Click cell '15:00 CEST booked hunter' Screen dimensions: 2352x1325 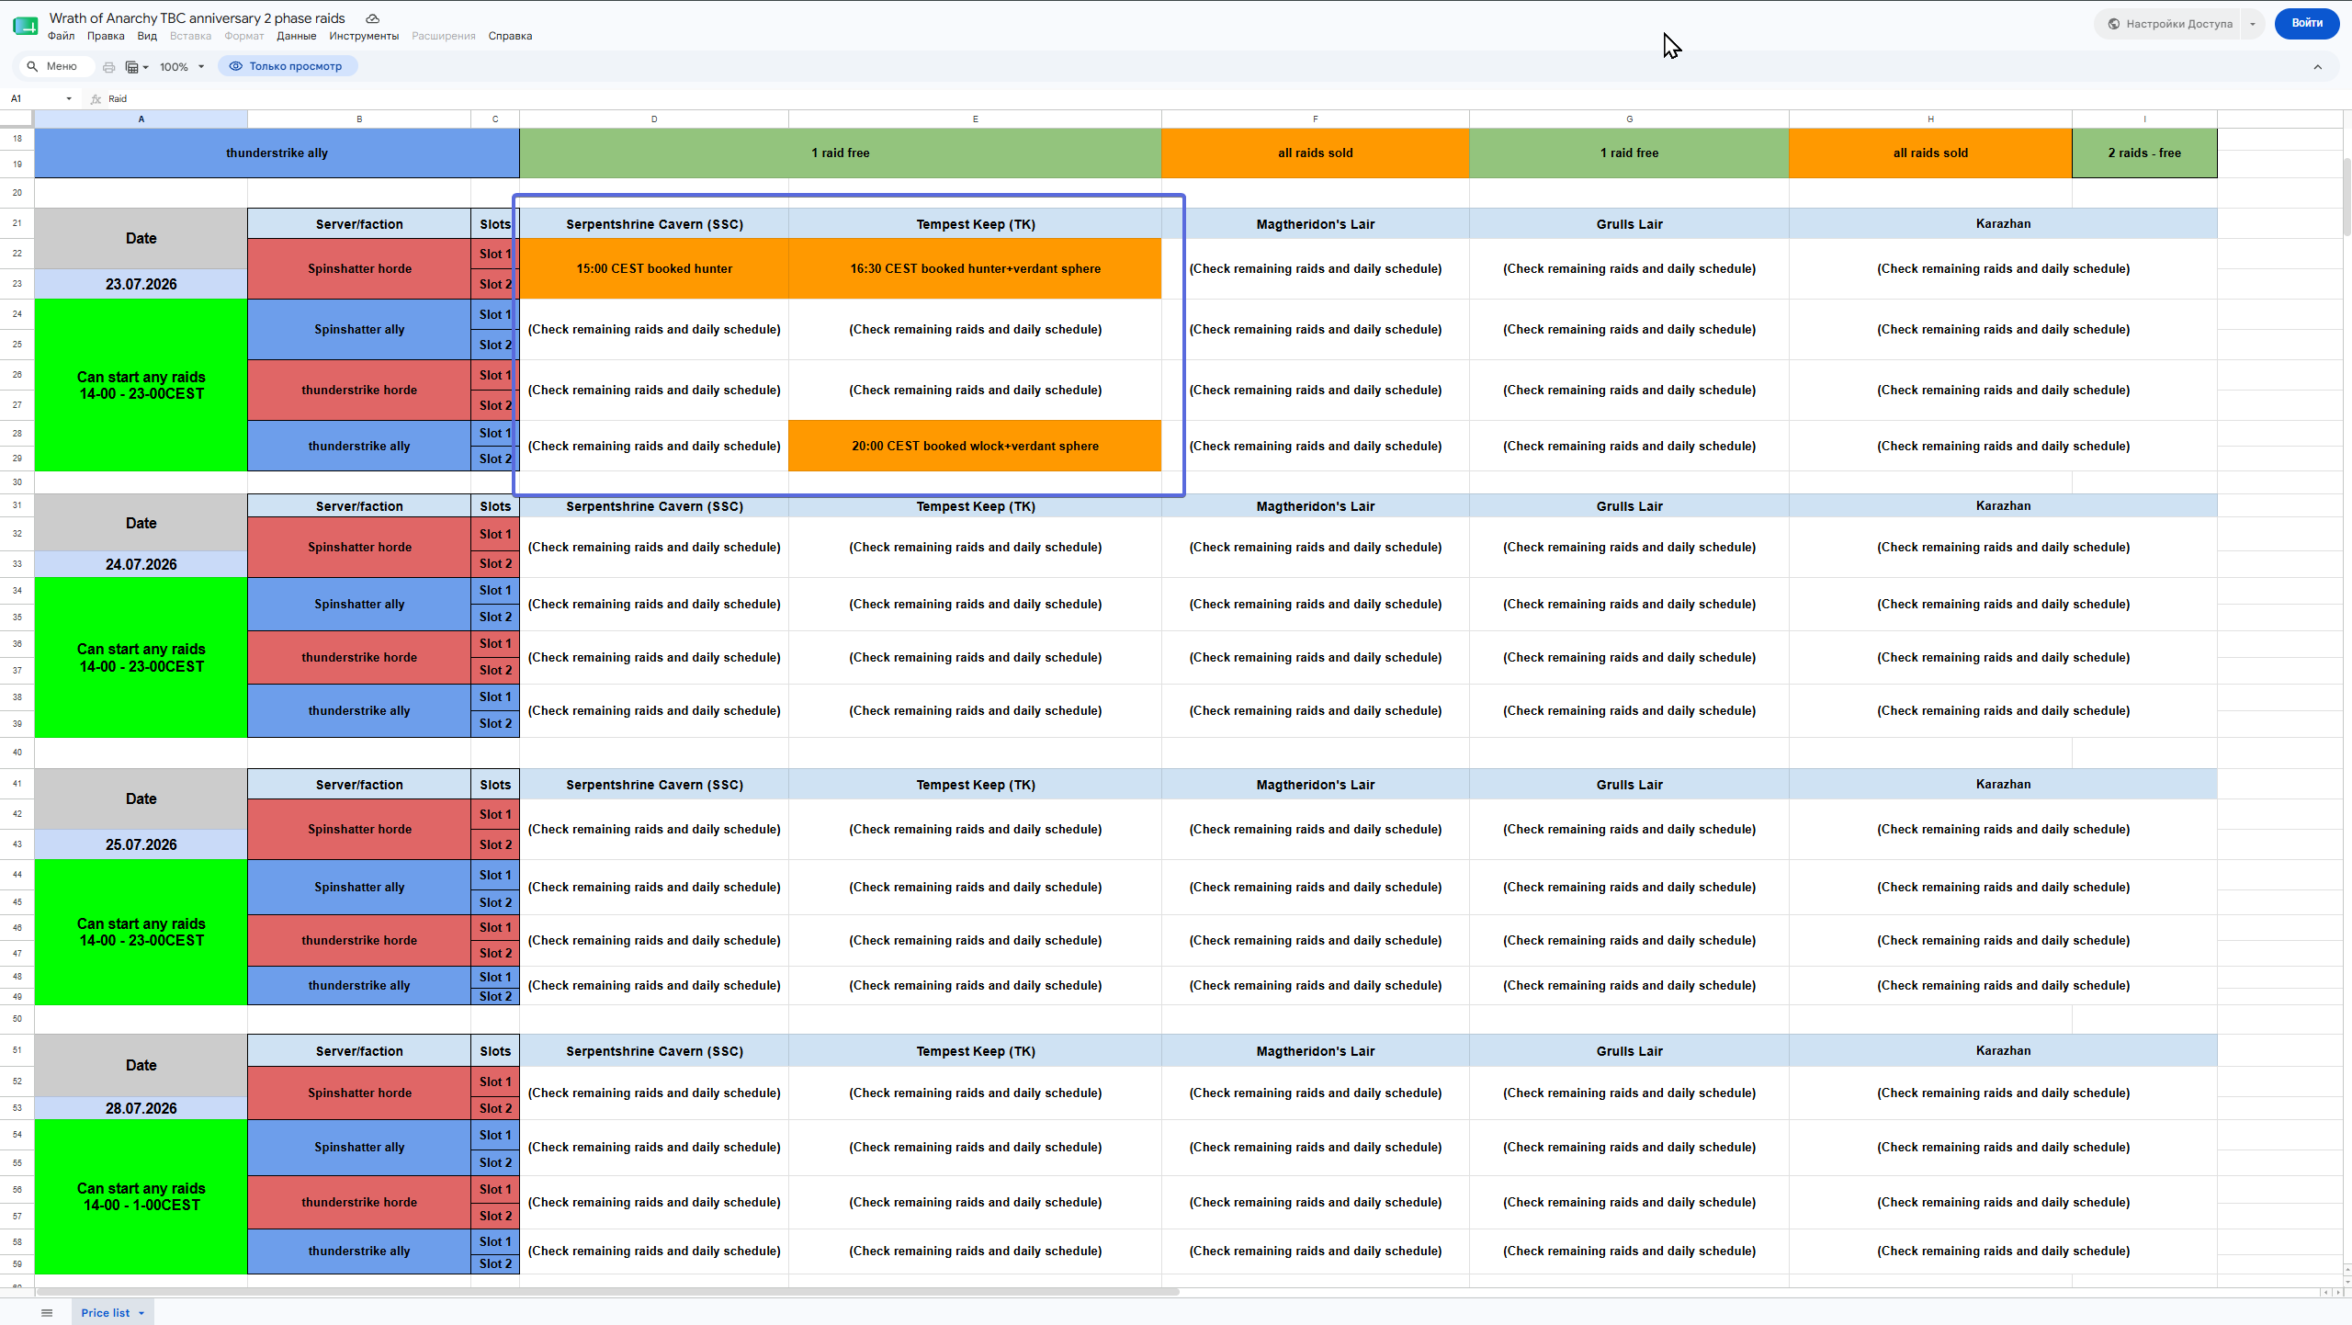tap(654, 269)
